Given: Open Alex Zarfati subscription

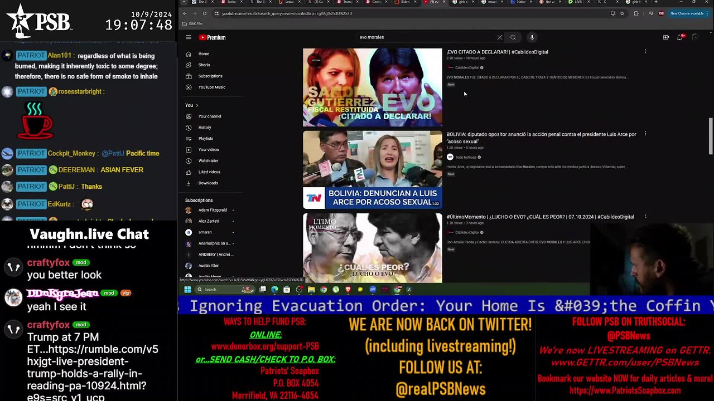Looking at the screenshot, I should [x=210, y=221].
